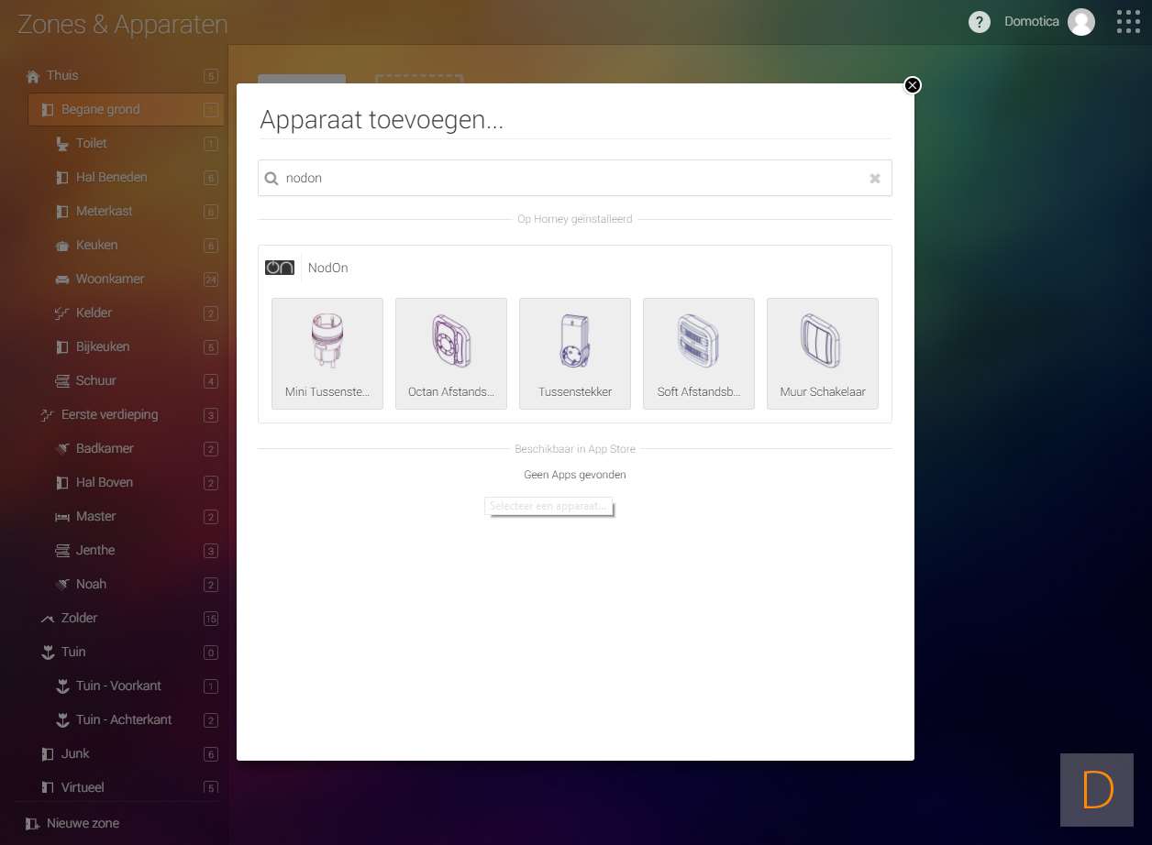Select the Zolder zone
Image resolution: width=1152 pixels, height=845 pixels.
pos(79,618)
